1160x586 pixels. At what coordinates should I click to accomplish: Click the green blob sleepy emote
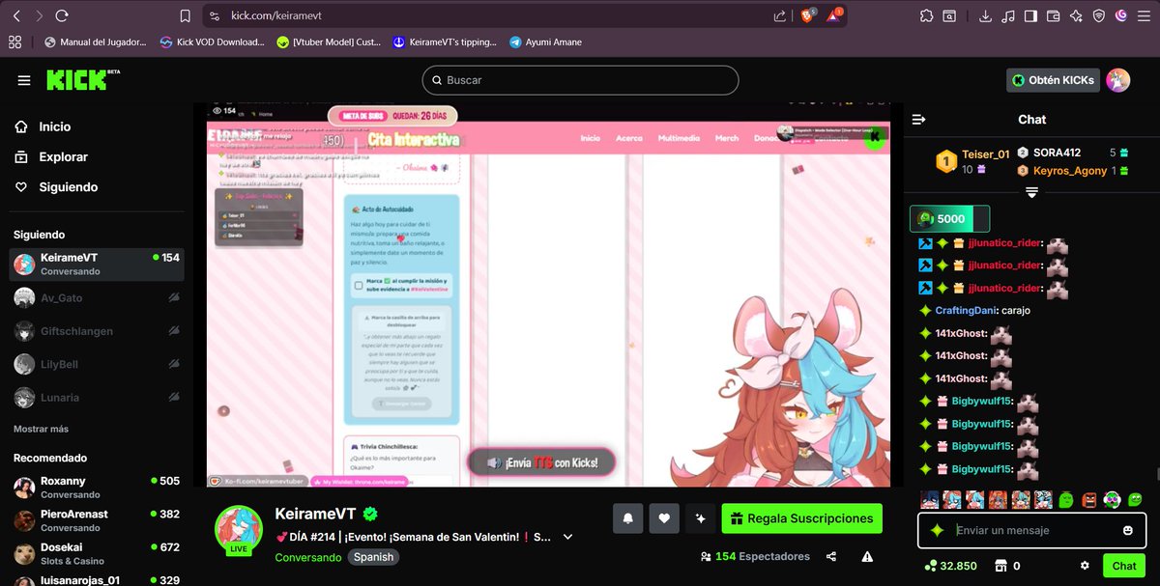(x=1066, y=500)
